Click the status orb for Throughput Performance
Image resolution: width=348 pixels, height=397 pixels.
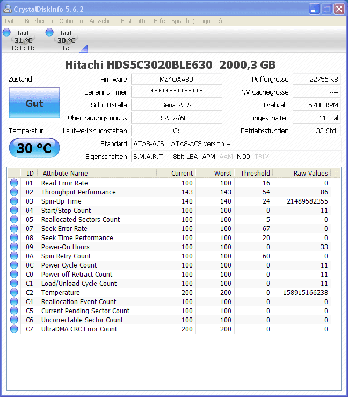click(x=14, y=192)
